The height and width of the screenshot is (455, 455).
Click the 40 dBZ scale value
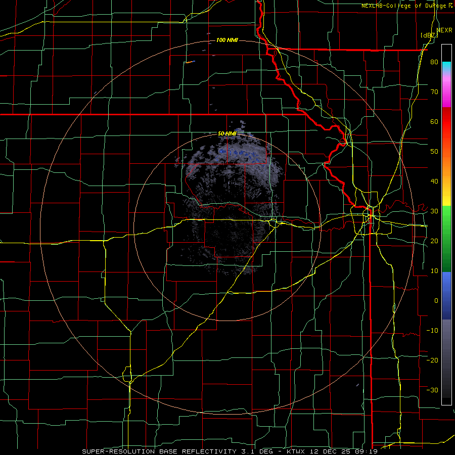(434, 181)
